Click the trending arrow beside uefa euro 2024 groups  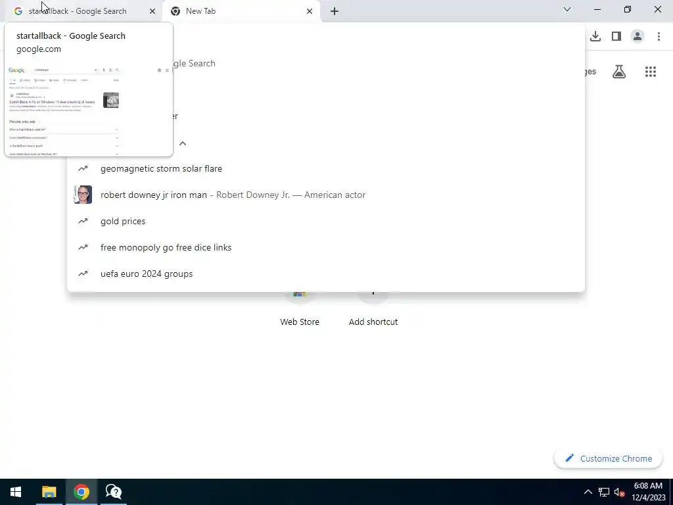pos(83,274)
